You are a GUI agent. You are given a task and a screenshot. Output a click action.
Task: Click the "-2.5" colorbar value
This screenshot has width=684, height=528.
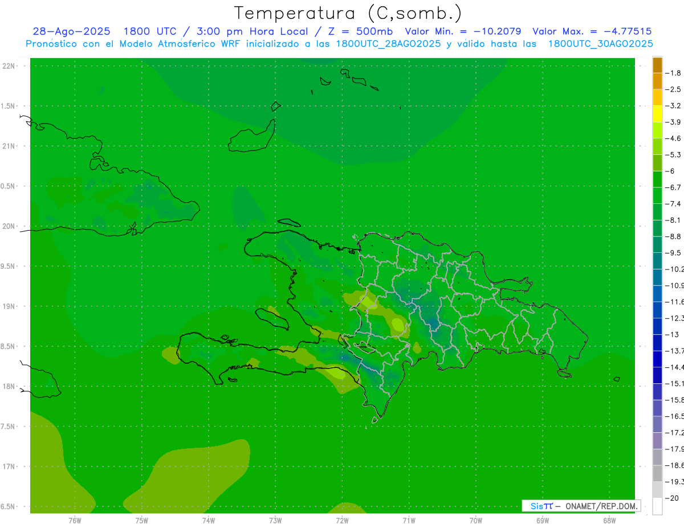tap(673, 89)
